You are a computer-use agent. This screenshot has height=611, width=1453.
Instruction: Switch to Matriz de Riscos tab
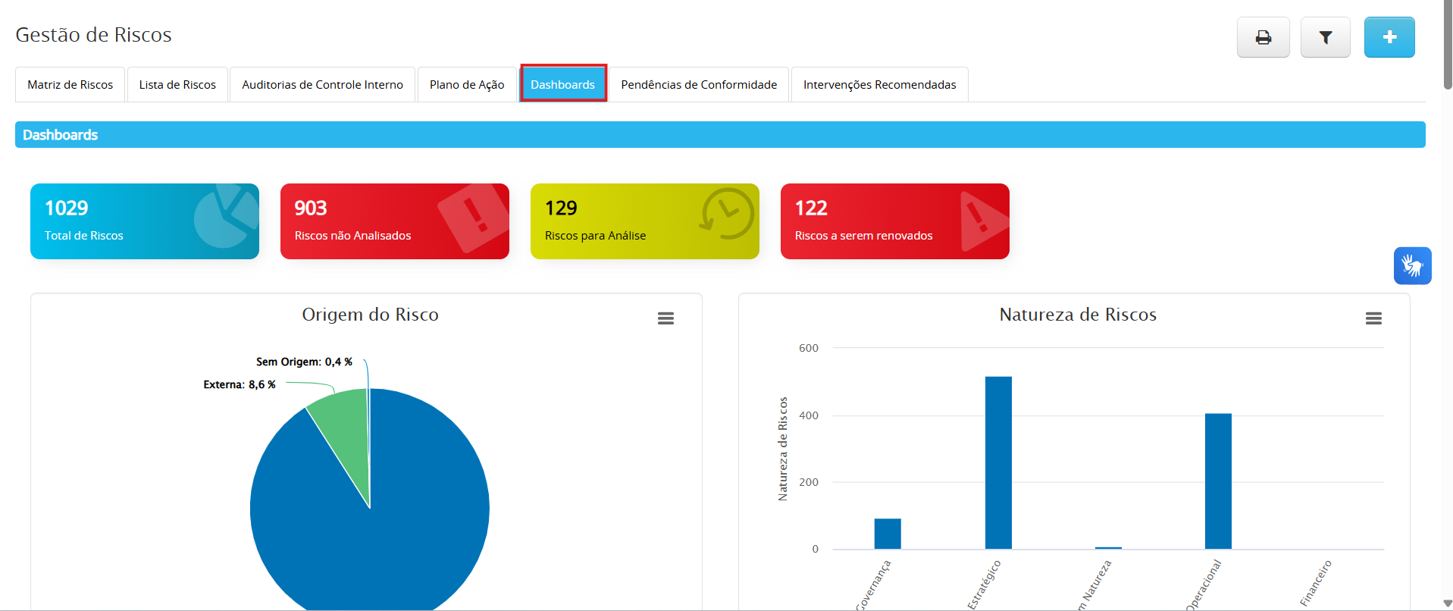tap(70, 85)
